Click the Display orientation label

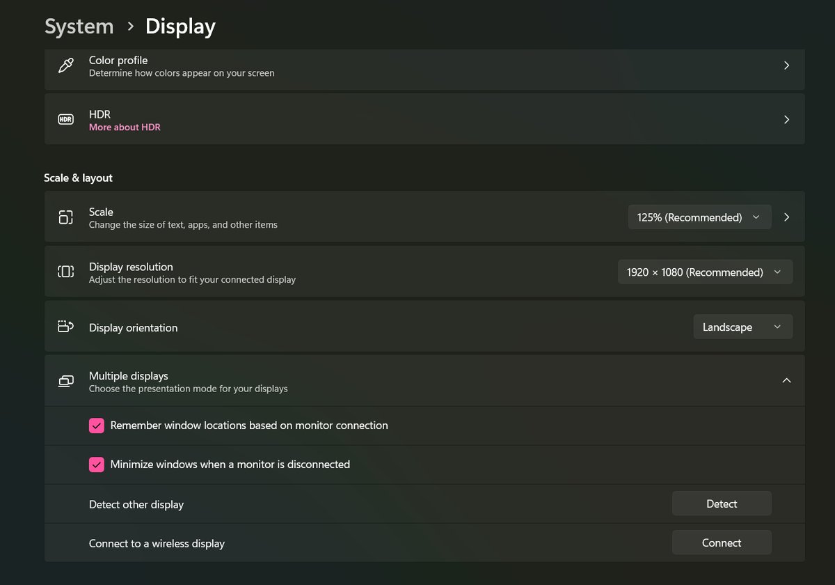pos(133,328)
